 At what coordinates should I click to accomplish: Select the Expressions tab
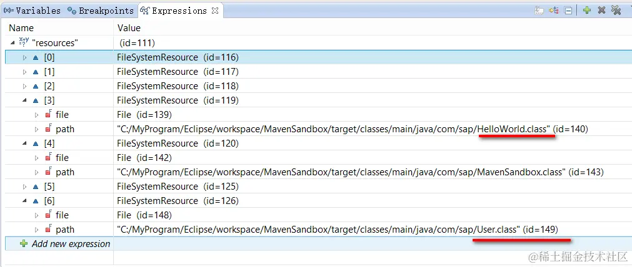coord(179,11)
